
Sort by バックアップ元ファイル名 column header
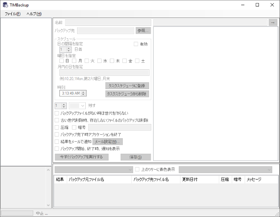[x=99, y=180]
